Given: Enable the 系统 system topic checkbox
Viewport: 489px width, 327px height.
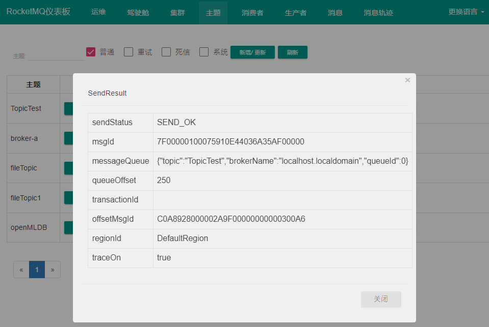Looking at the screenshot, I should [203, 51].
